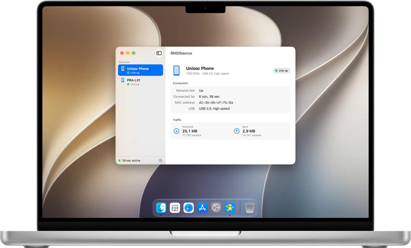Click the 'Driver active' status text
Screen dimensions: 411x248
tap(131, 160)
